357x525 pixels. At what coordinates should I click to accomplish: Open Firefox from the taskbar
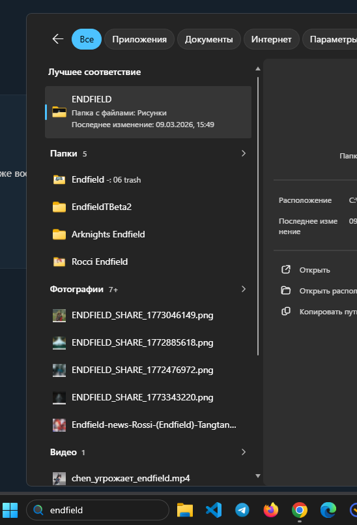[x=271, y=510]
